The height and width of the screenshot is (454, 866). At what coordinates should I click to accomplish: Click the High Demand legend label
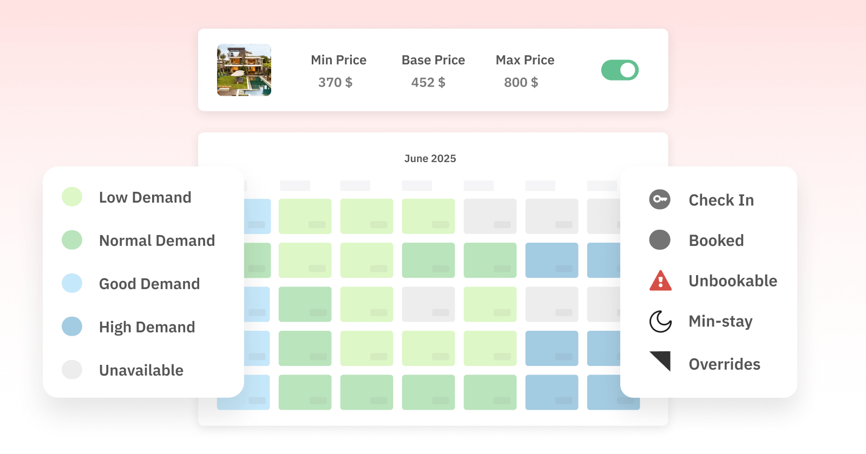(x=147, y=327)
